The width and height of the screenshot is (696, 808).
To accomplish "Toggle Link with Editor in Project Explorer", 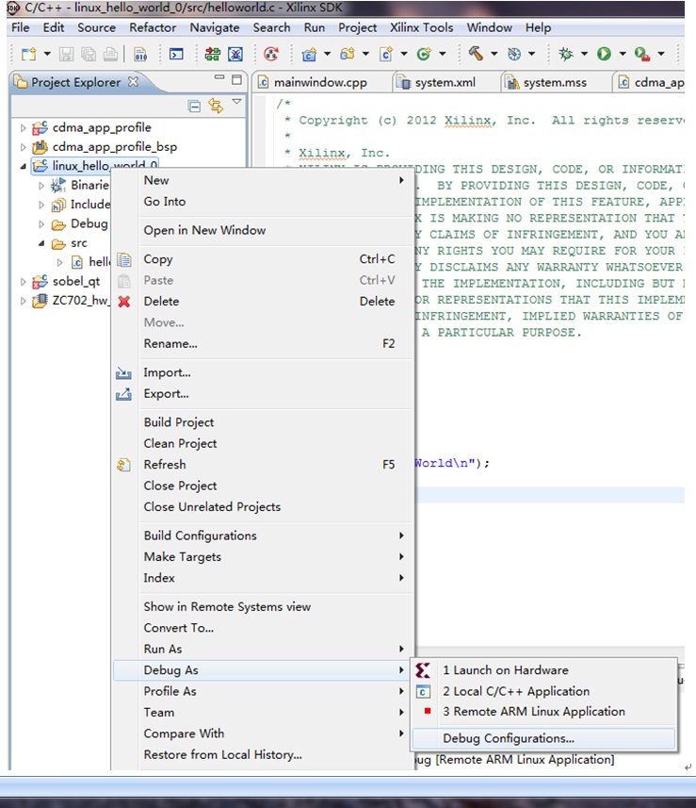I will (216, 107).
